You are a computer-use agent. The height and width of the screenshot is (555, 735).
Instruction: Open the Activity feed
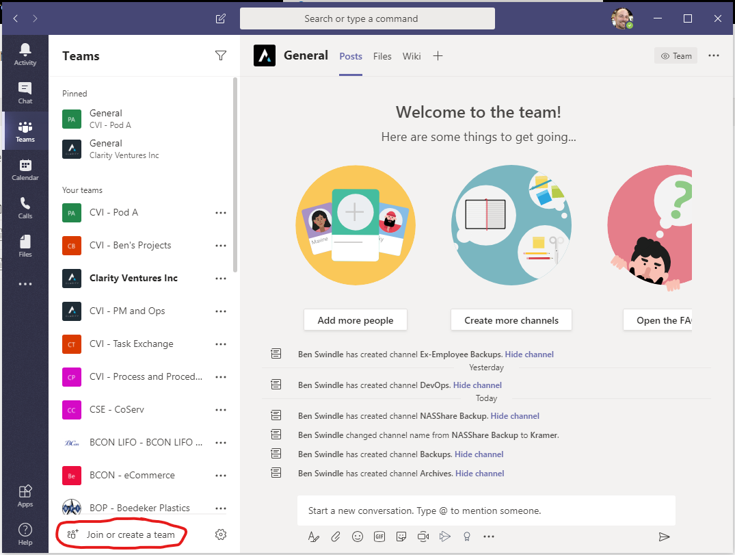(x=25, y=55)
